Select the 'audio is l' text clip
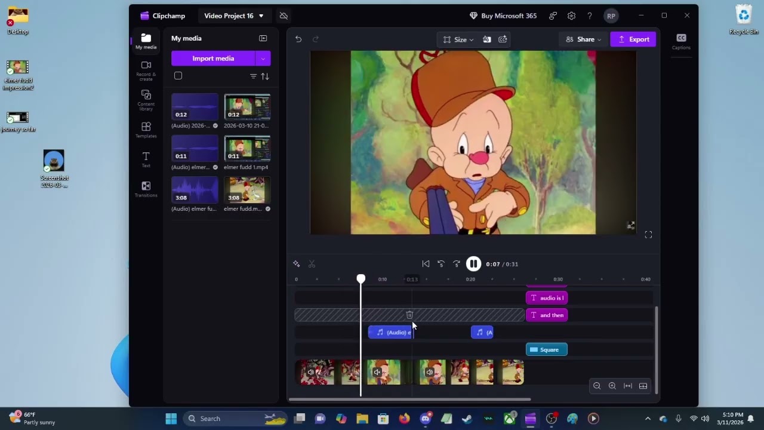The height and width of the screenshot is (430, 764). [x=547, y=298]
